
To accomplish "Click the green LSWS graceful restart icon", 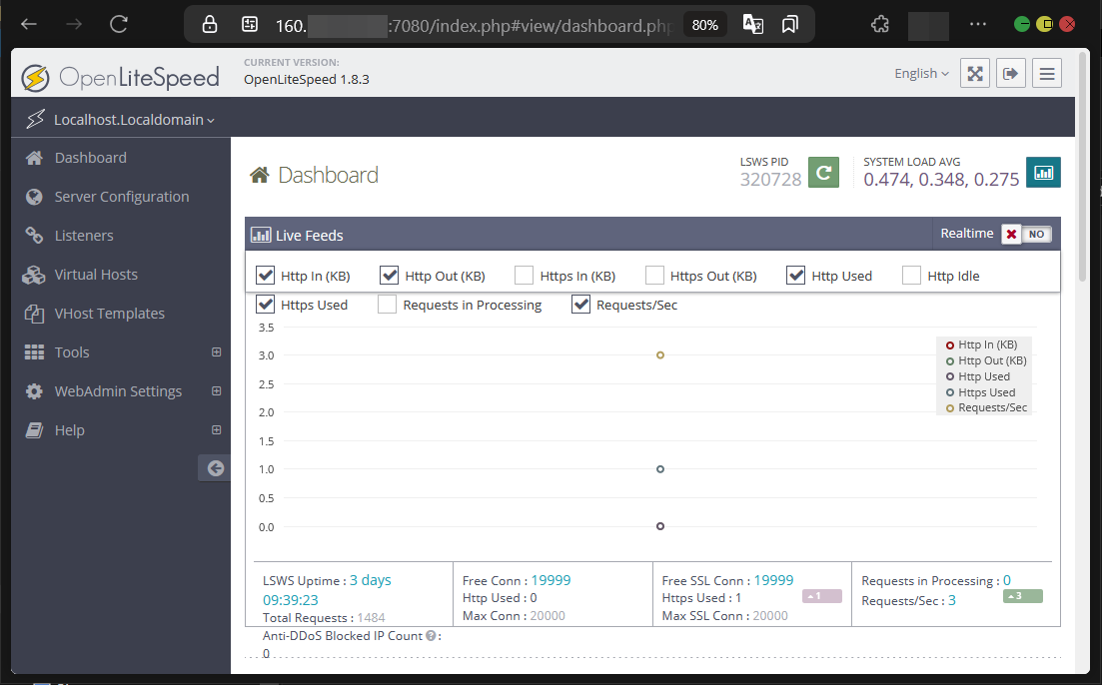I will (823, 173).
